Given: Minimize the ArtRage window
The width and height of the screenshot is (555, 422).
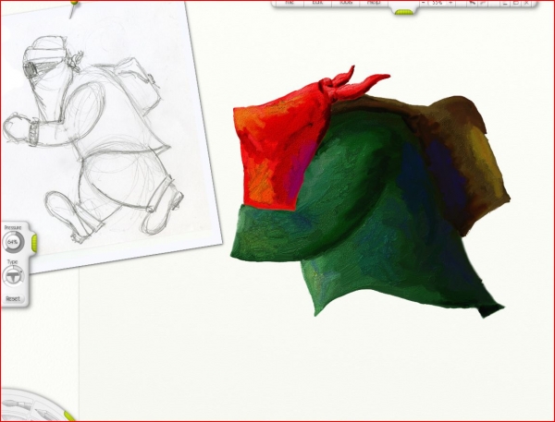Looking at the screenshot, I should click(x=505, y=3).
